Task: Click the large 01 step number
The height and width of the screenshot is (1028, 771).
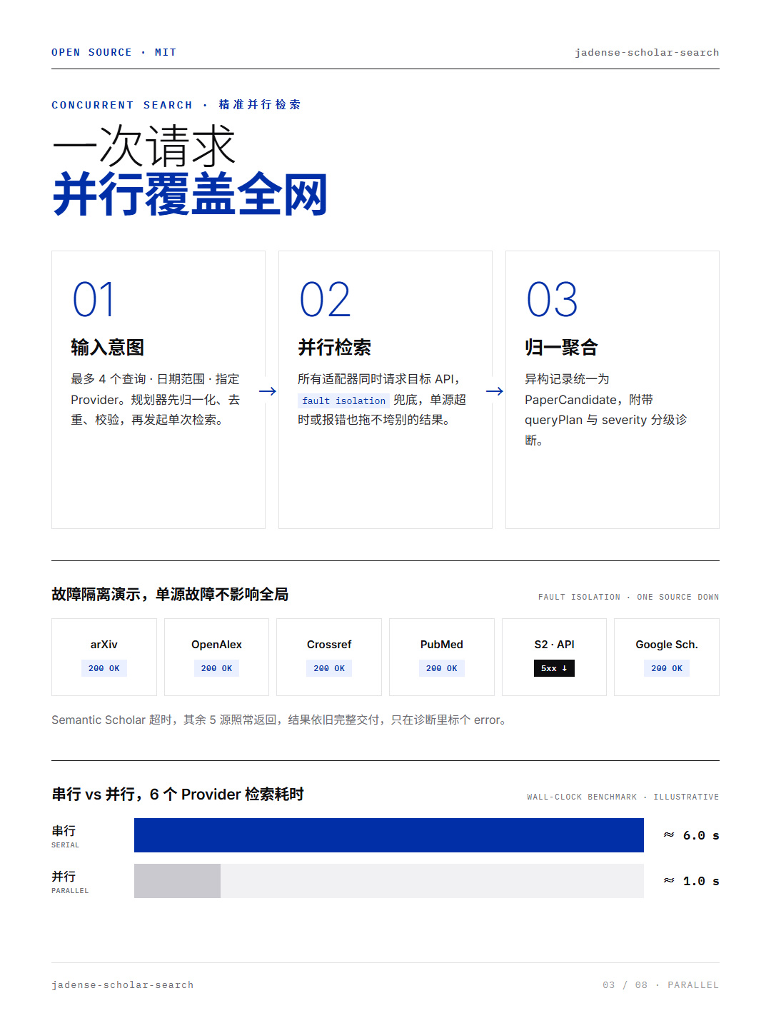Action: coord(94,300)
